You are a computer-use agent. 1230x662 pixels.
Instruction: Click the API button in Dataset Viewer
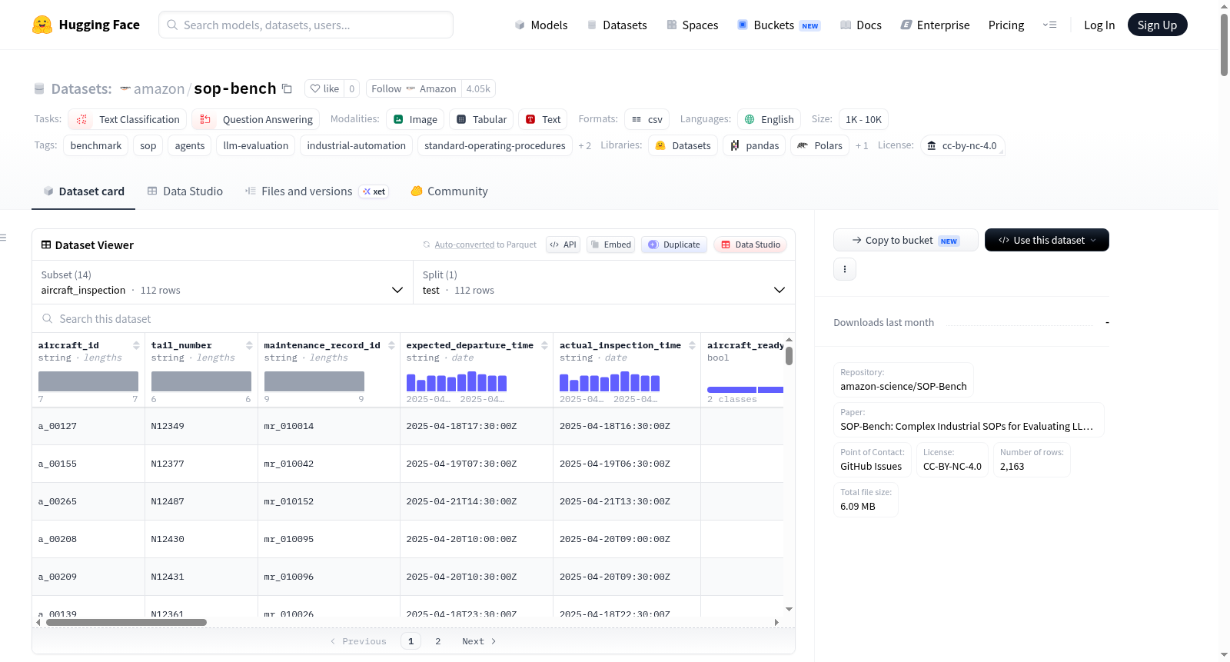563,245
